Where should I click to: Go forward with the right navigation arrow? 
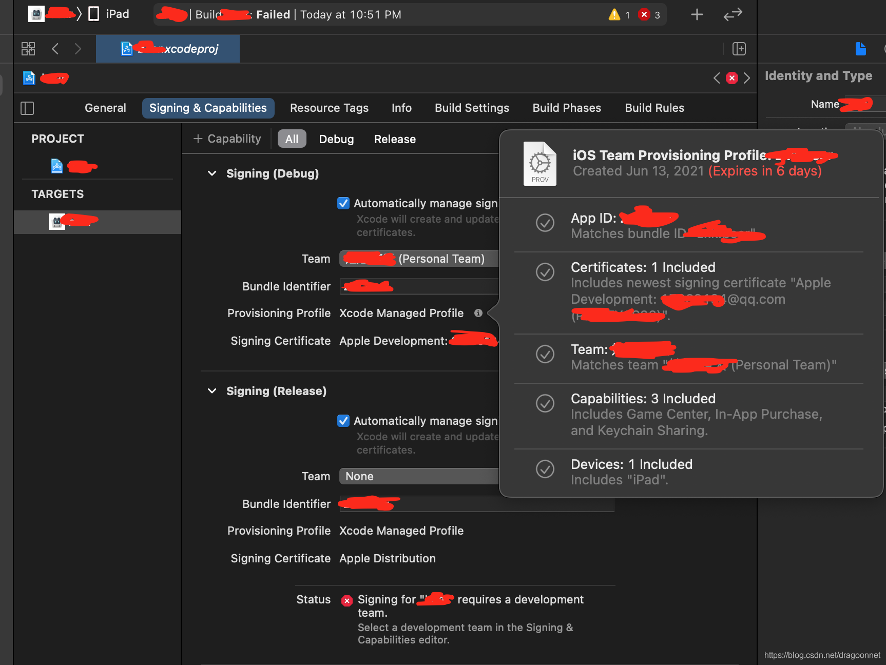click(78, 49)
